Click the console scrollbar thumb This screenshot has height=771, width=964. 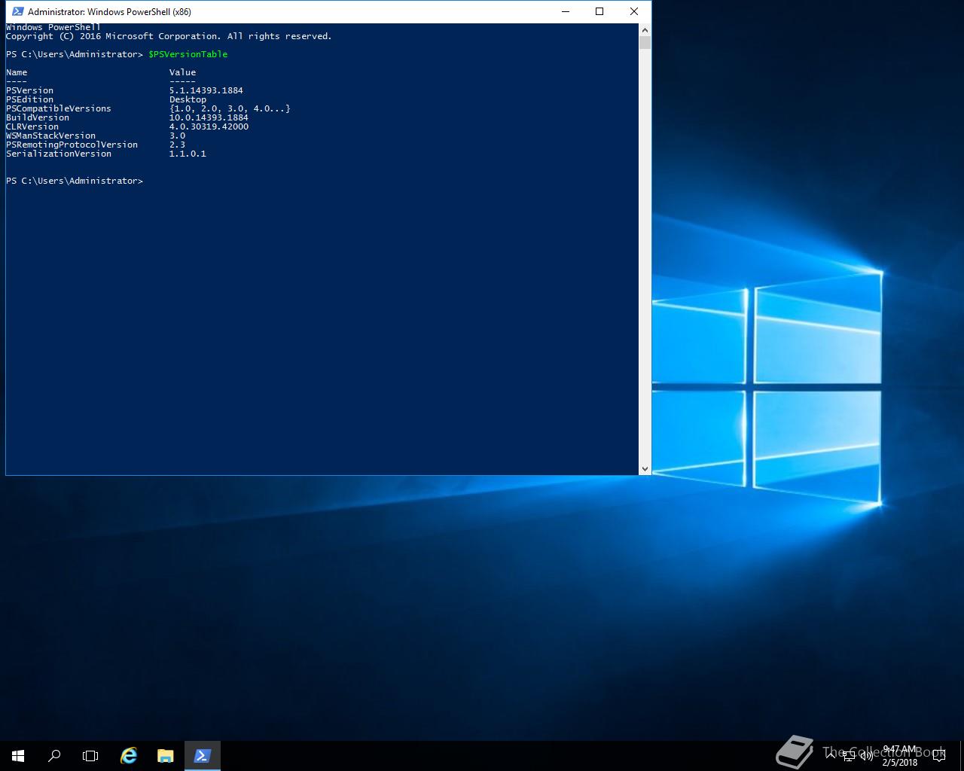[x=645, y=43]
